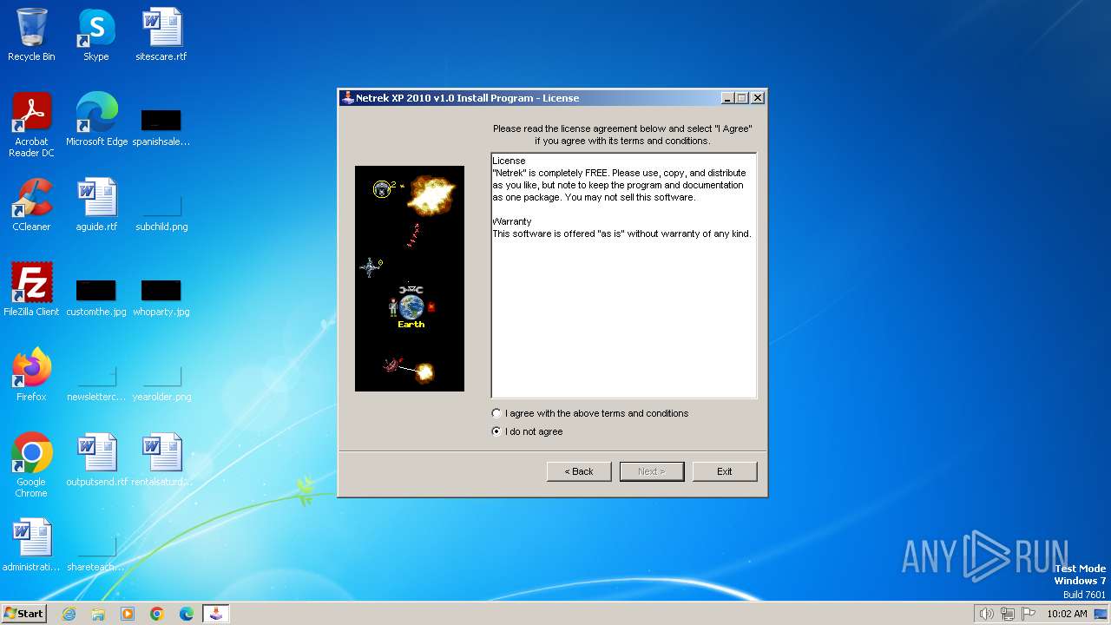
Task: Open CCleaner desktop shortcut
Action: coord(31,205)
